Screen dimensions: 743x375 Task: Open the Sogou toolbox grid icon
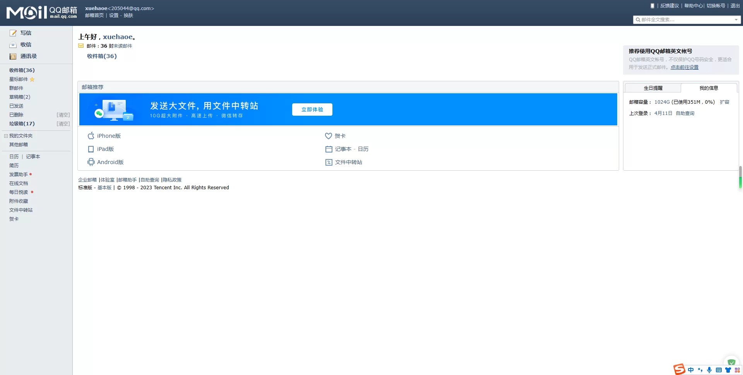(x=737, y=370)
